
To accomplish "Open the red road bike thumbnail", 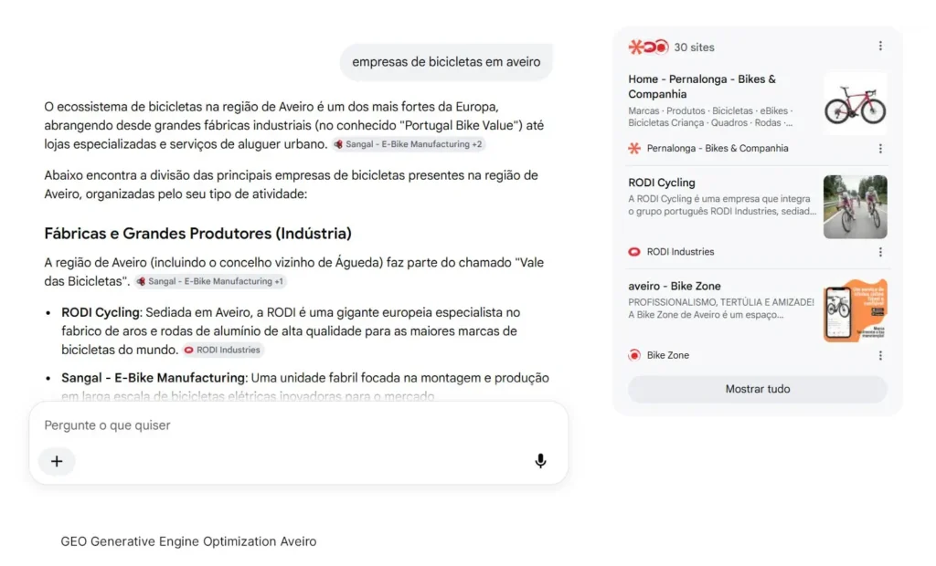I will click(855, 104).
